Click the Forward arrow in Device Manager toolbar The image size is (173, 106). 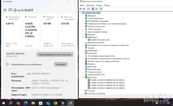pyautogui.click(x=84, y=9)
